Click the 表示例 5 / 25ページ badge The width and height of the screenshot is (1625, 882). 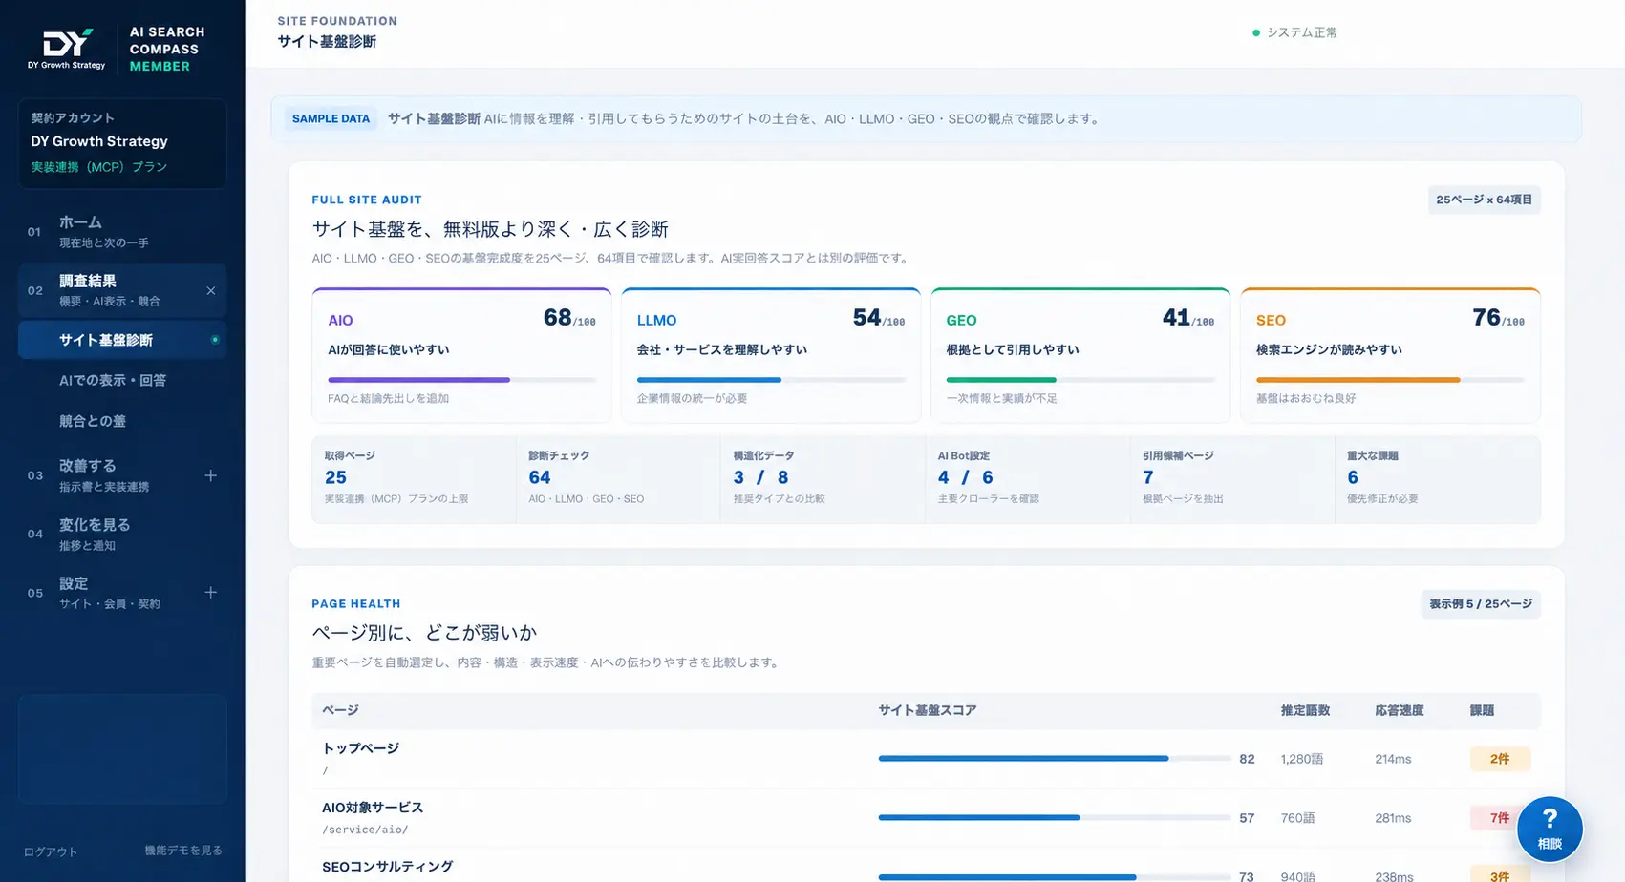point(1481,604)
